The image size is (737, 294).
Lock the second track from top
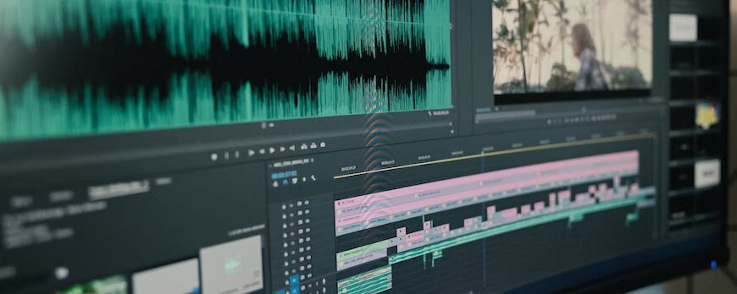click(x=284, y=217)
